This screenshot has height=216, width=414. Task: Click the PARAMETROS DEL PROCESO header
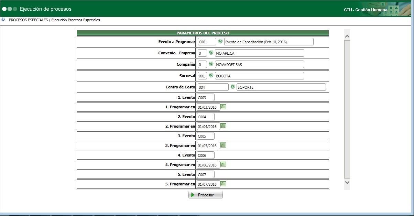tap(203, 33)
